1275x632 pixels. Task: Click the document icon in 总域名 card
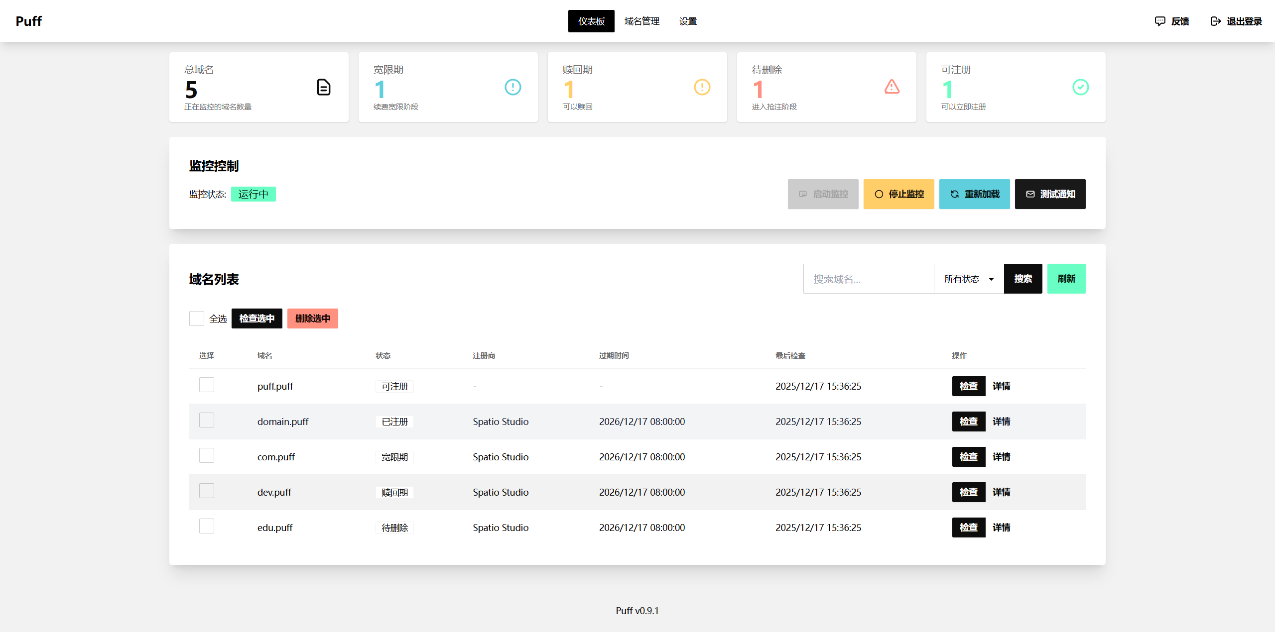[x=324, y=87]
